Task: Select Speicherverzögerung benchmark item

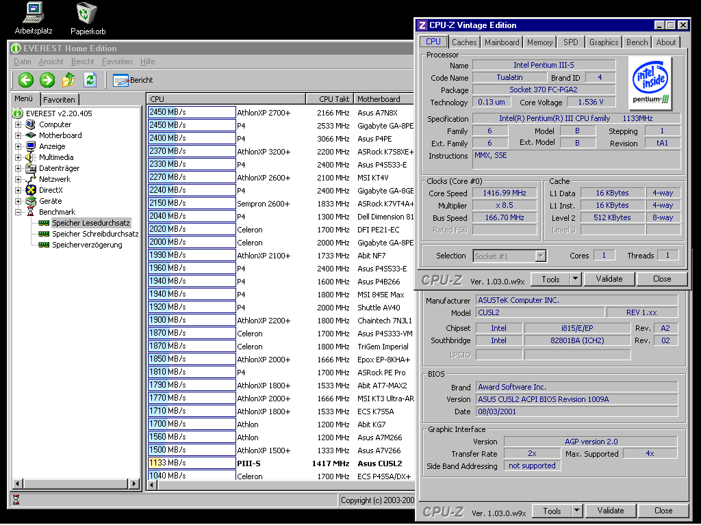Action: (x=87, y=245)
